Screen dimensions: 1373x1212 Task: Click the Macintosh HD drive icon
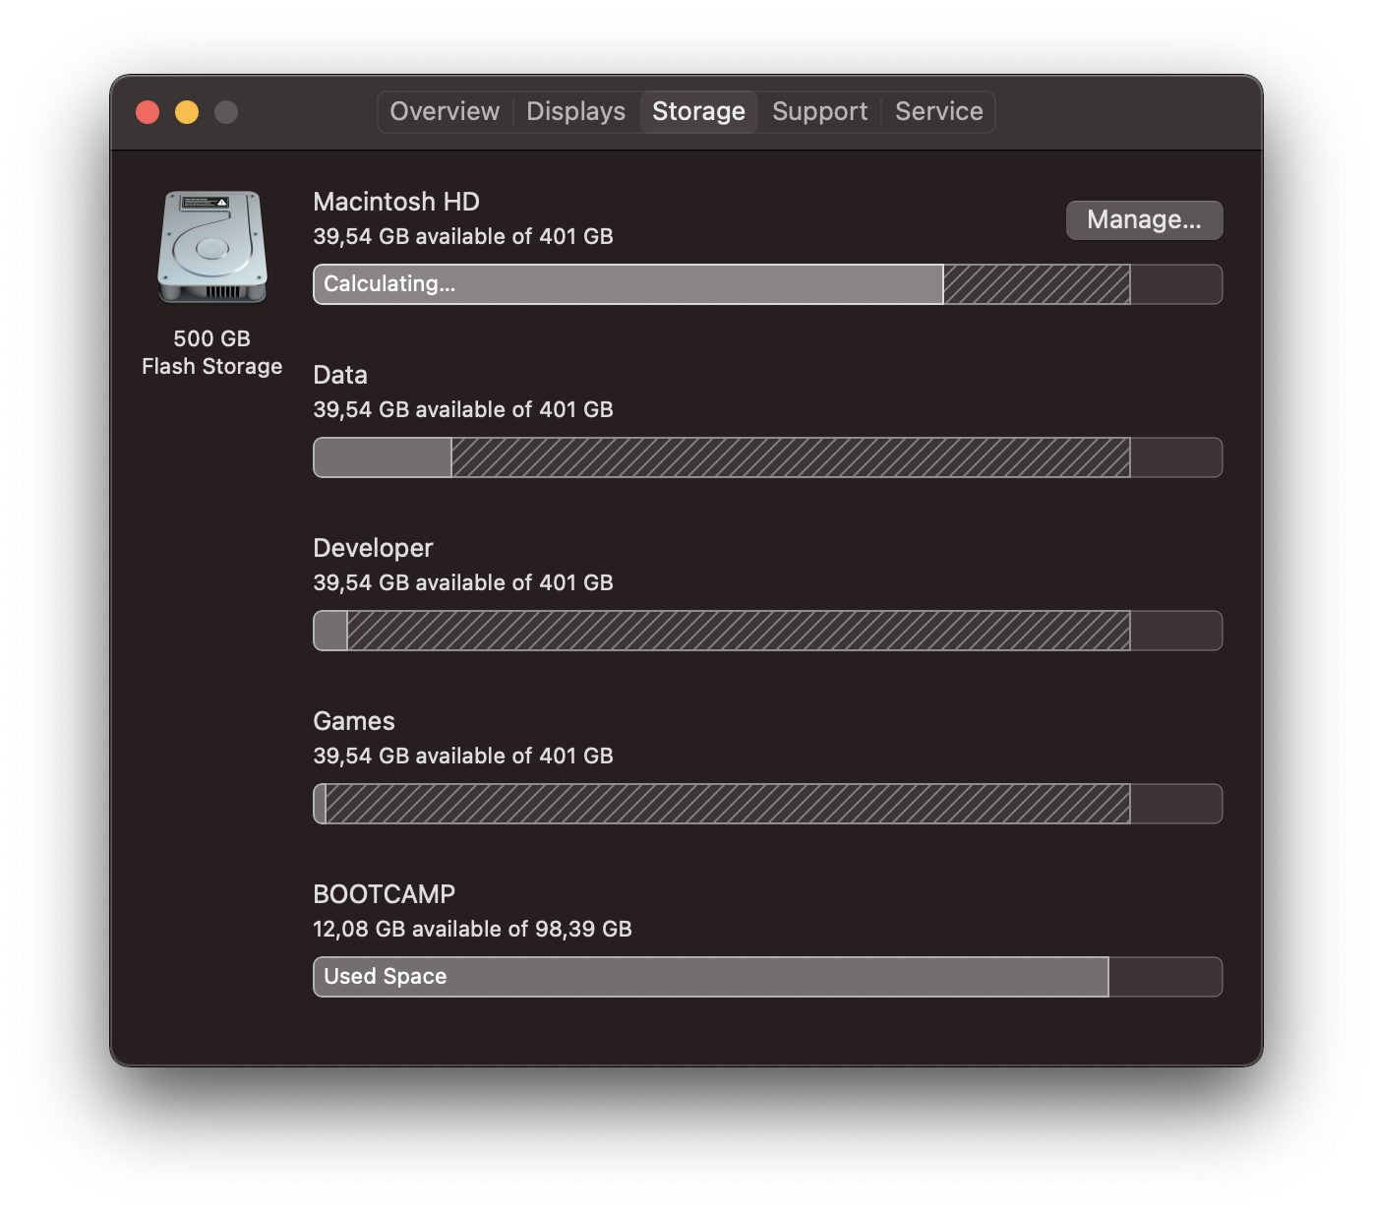tap(212, 247)
